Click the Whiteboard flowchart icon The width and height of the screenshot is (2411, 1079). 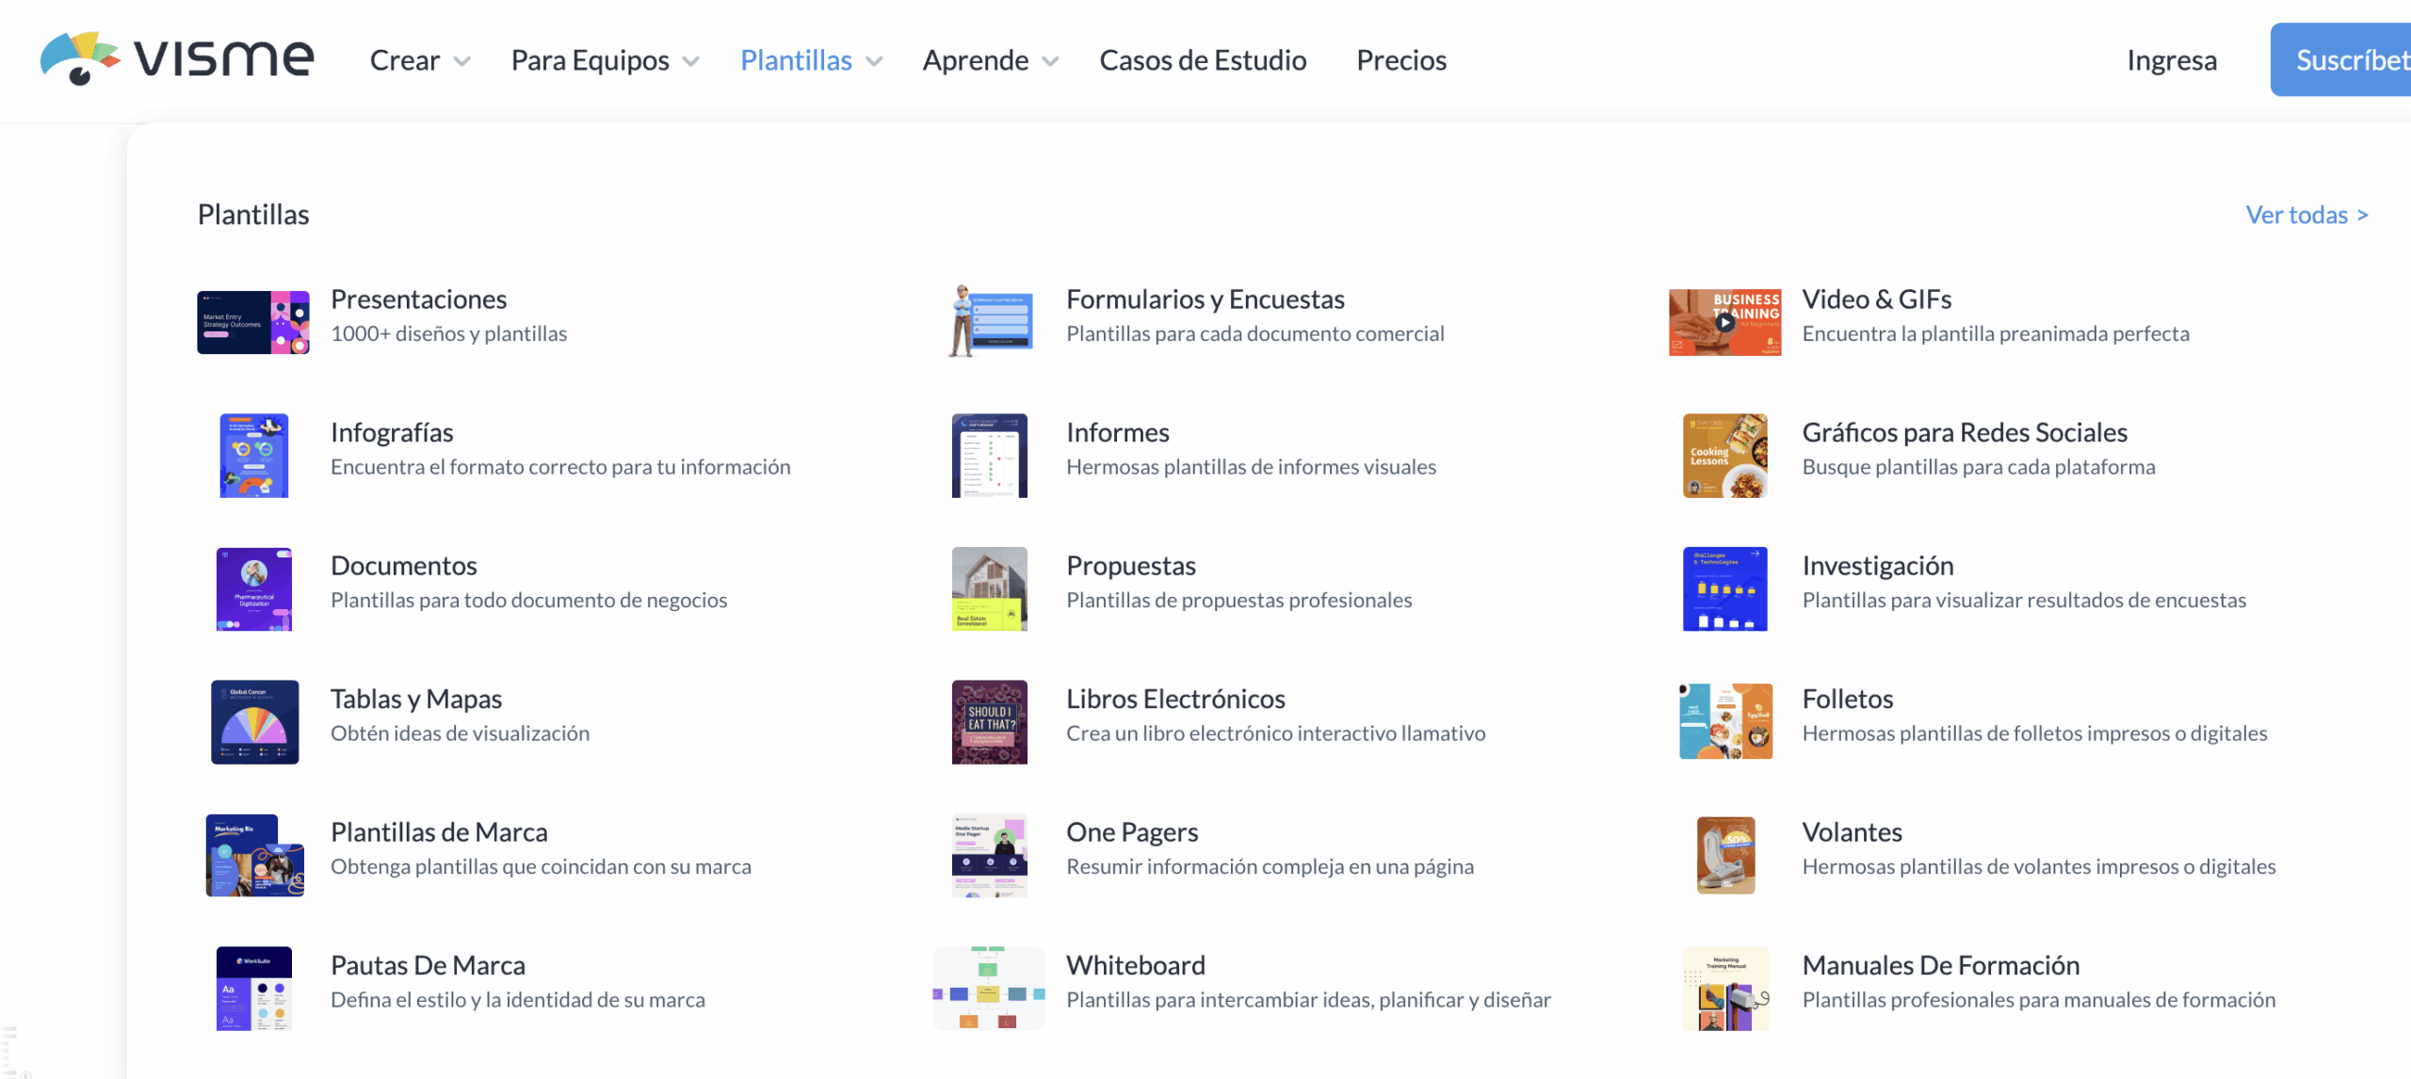click(988, 989)
